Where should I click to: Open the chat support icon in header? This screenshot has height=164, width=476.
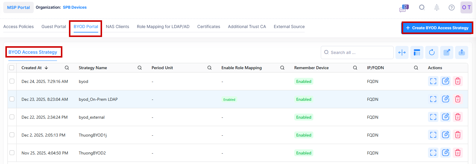(404, 8)
